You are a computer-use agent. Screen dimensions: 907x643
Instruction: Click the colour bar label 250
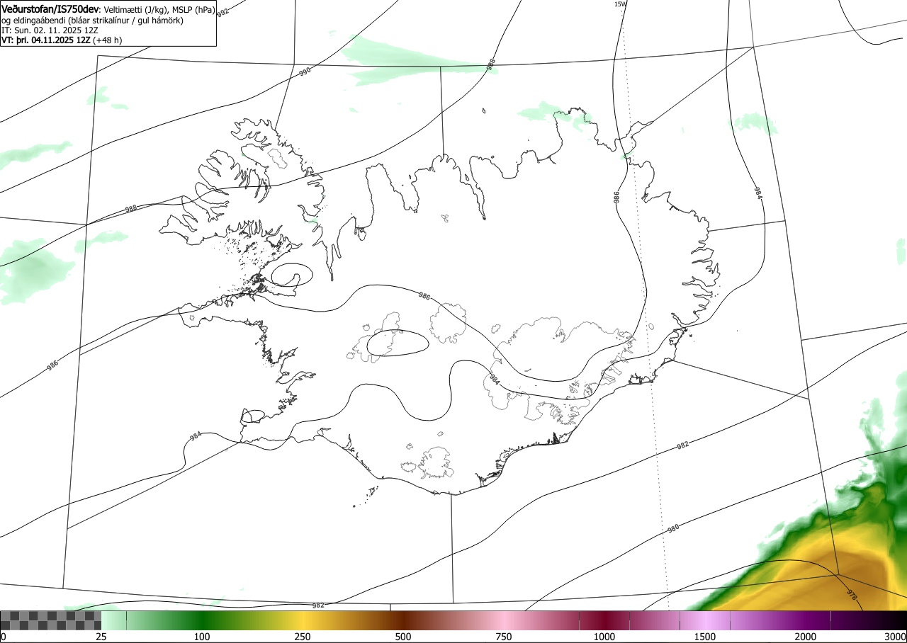303,637
